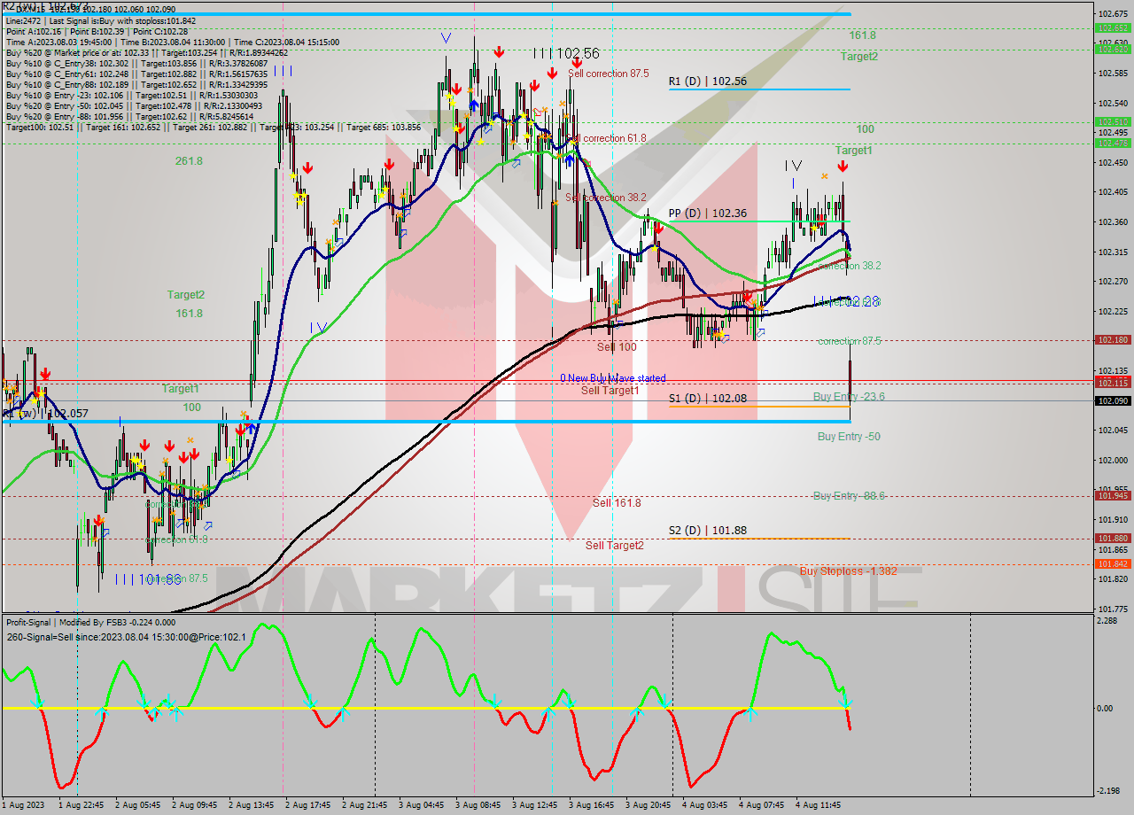Click the right-side 'correction 38.2' label
Image resolution: width=1134 pixels, height=815 pixels.
pos(850,266)
